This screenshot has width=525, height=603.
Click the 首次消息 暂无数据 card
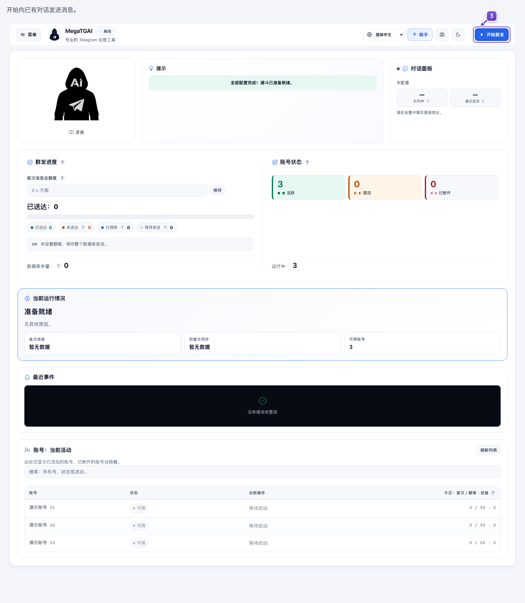(x=102, y=343)
